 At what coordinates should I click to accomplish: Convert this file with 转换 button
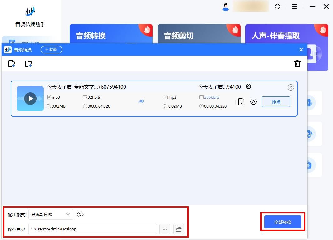[276, 102]
